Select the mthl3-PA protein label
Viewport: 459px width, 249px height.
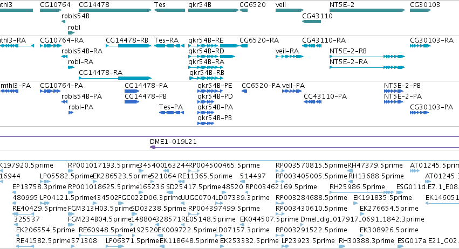coord(16,86)
